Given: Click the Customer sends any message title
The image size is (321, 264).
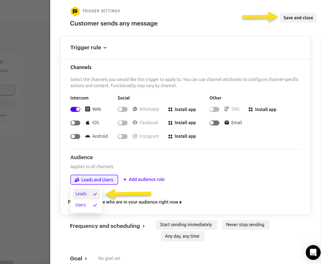Looking at the screenshot, I should [114, 23].
